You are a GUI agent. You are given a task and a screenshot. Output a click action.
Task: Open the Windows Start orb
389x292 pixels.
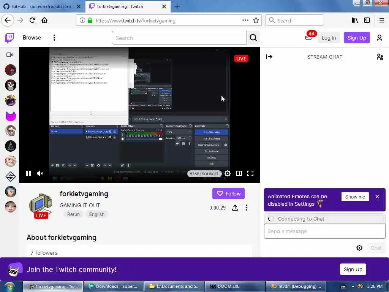(x=9, y=287)
